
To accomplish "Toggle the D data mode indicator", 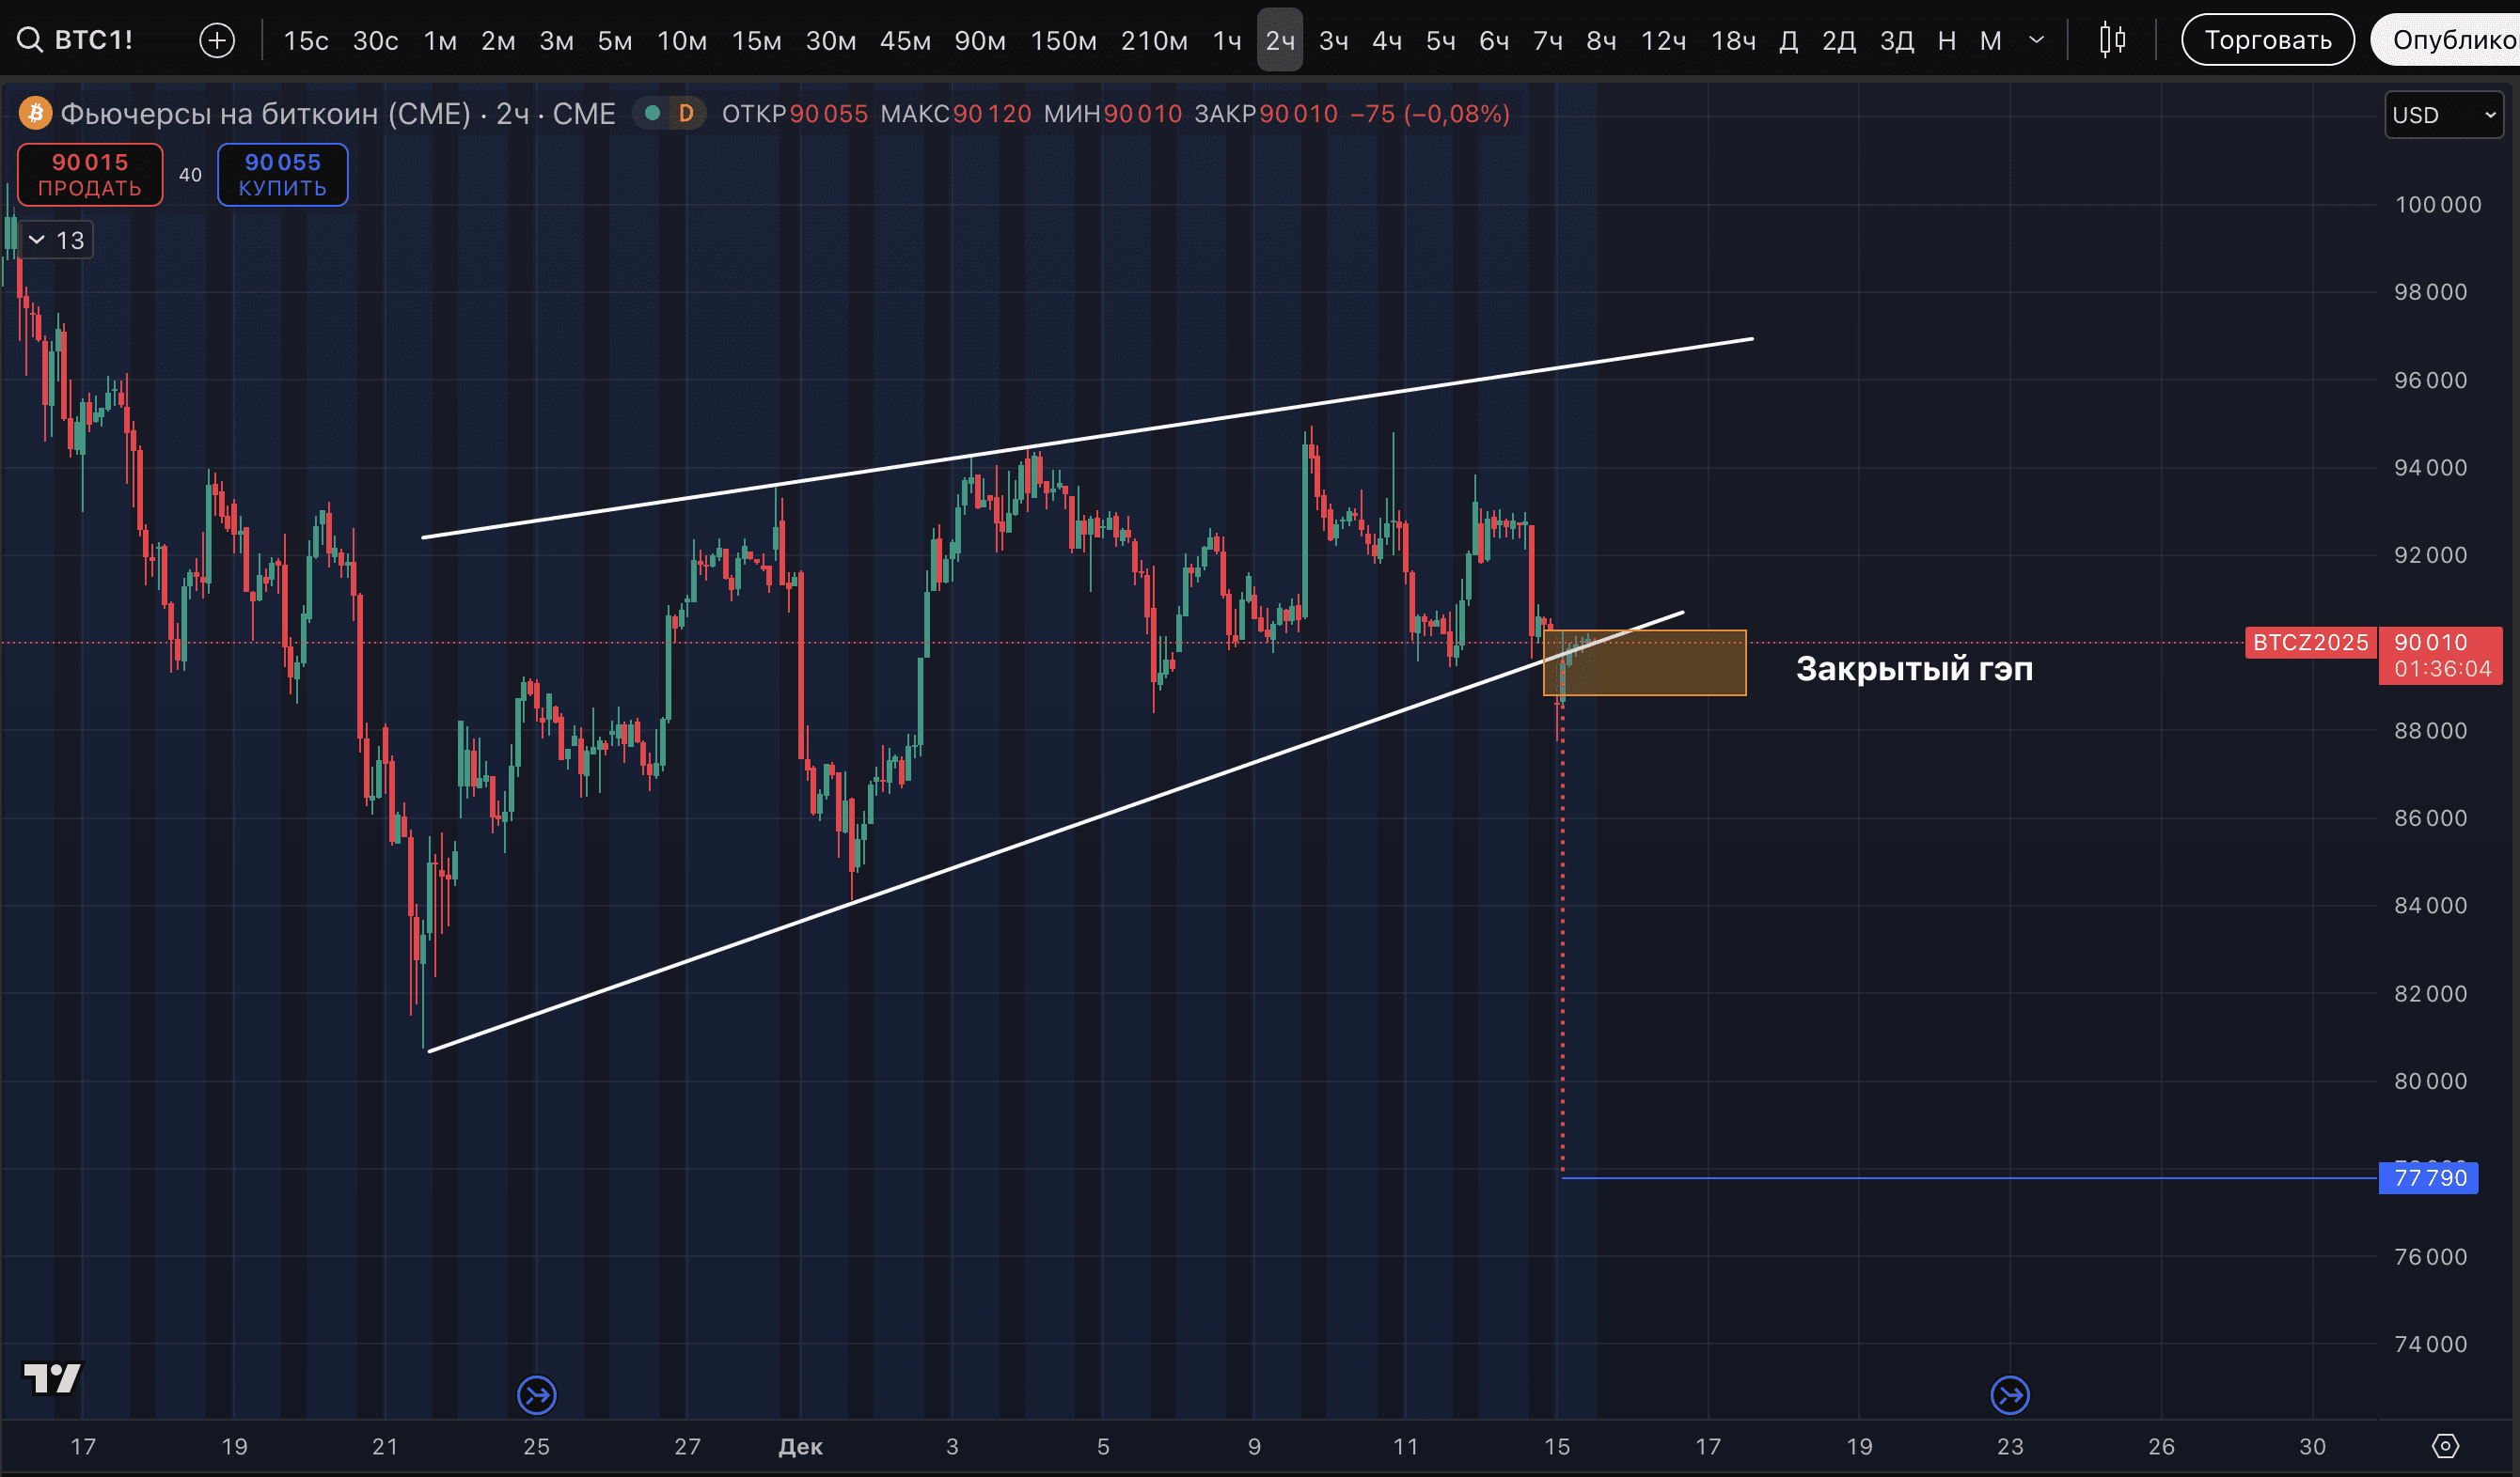I will [x=686, y=113].
